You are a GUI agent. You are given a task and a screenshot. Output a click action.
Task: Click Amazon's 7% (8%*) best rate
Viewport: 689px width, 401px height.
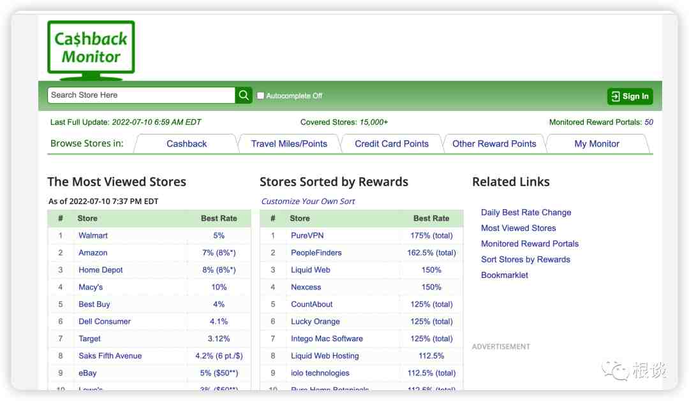point(219,252)
